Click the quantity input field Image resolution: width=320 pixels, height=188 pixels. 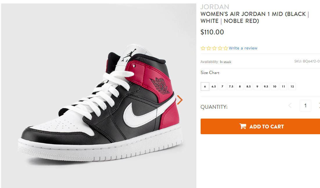tap(305, 106)
